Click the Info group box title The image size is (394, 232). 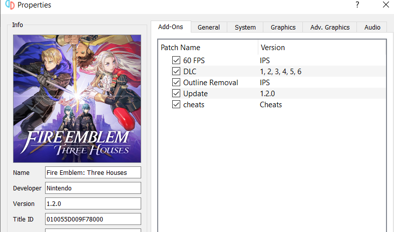pos(18,25)
